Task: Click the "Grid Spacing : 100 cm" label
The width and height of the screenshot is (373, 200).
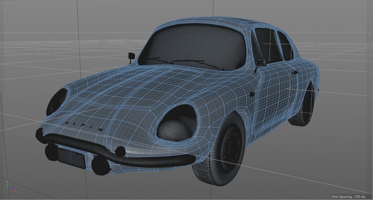Action: 348,197
